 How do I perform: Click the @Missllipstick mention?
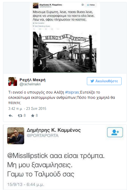(x=27, y=156)
